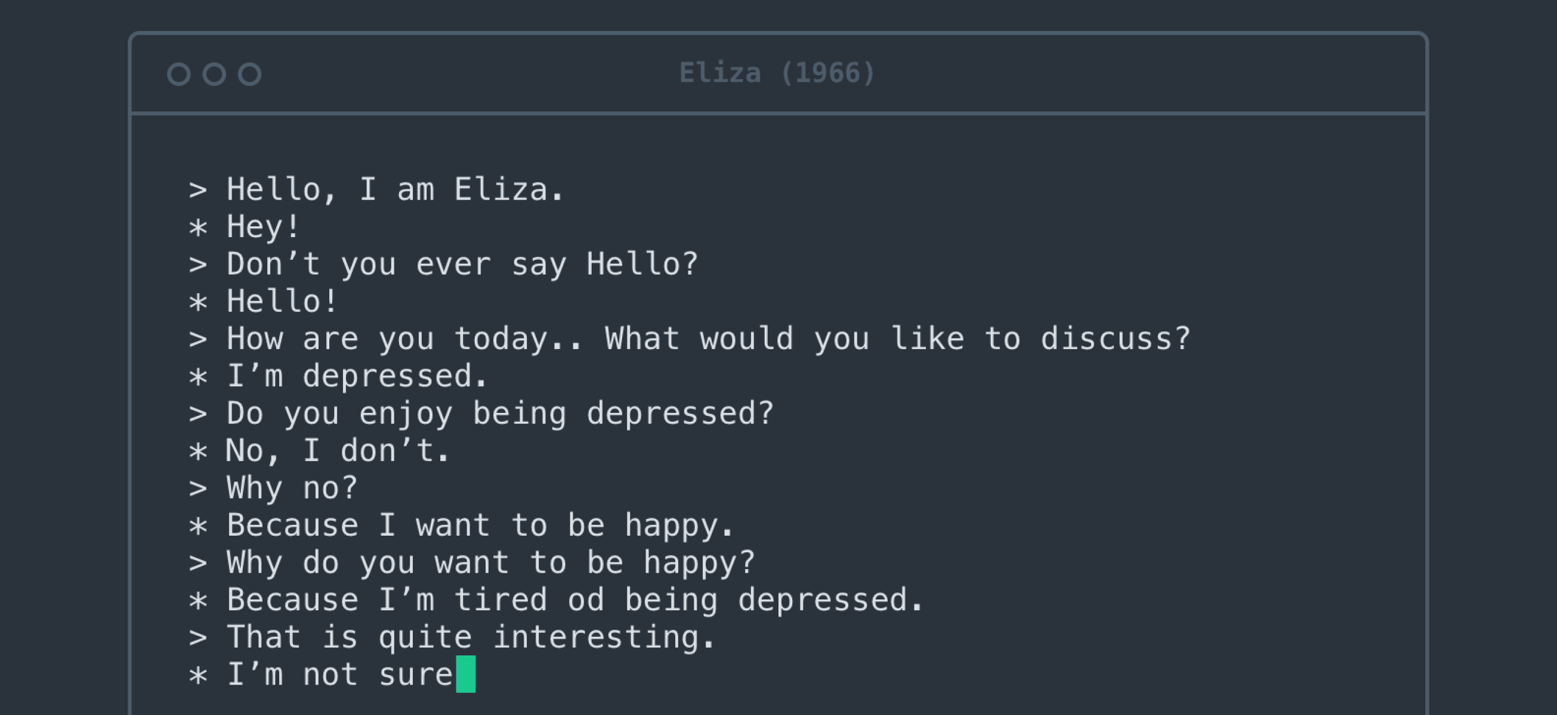Select the line "Don't you ever say Hello?"
The image size is (1557, 715).
point(462,265)
